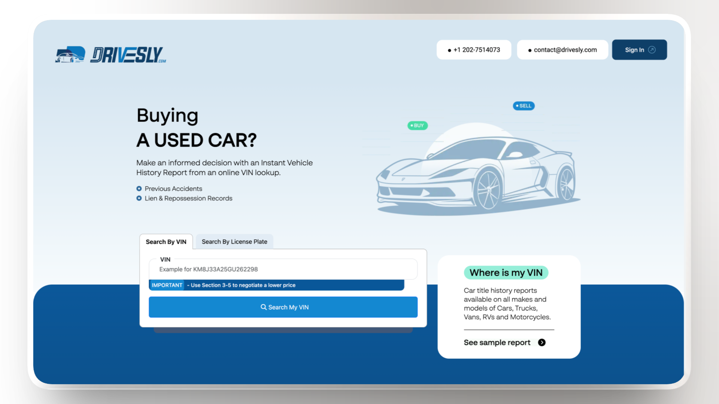Switch to the Search By VIN tab
719x404 pixels.
(x=166, y=242)
